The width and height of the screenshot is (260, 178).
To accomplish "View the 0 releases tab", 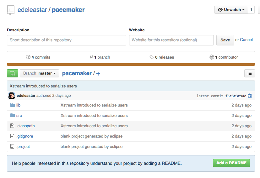I will (x=162, y=57).
